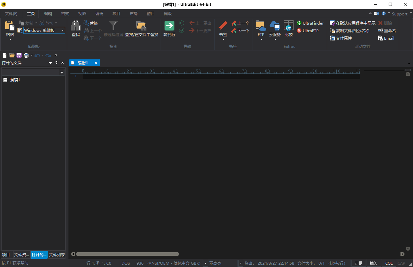
Task: Close the open files (打开的文件) panel
Action: (63, 63)
